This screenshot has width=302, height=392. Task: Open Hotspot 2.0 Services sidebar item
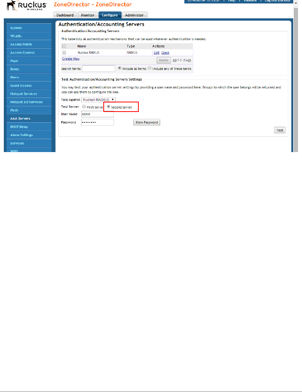[29, 102]
